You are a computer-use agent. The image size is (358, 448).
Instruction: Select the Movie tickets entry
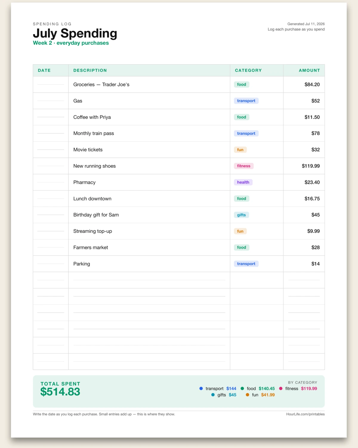[88, 150]
